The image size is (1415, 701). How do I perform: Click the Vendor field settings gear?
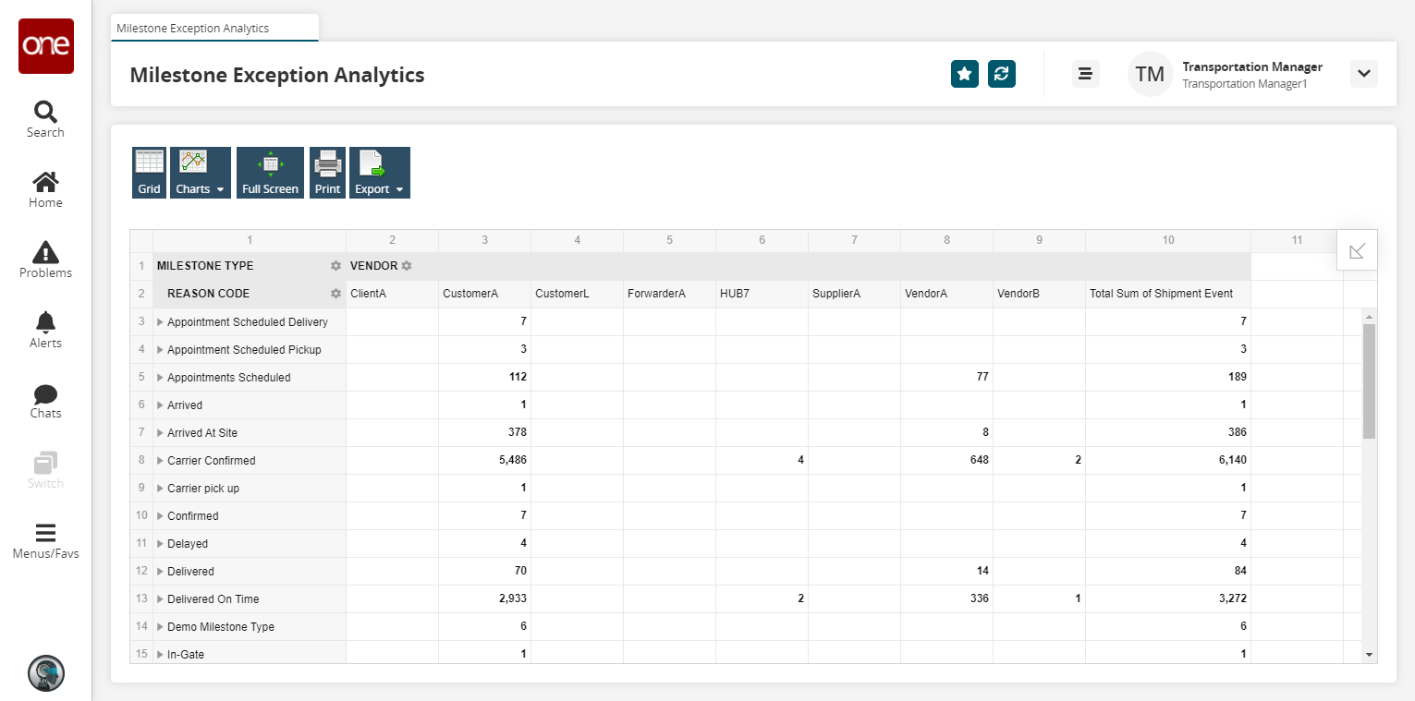406,266
